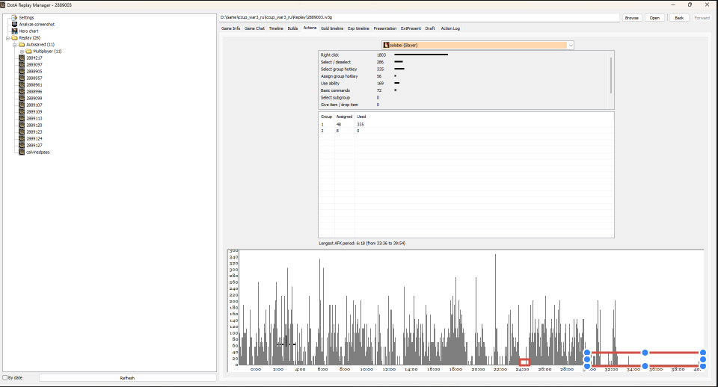718x387 pixels.
Task: Select replay 2889120 in the tree
Action: tap(34, 125)
